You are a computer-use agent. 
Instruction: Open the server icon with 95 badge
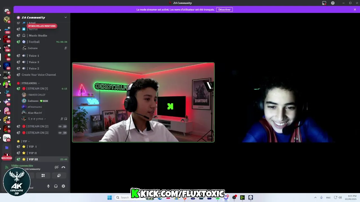point(7,137)
